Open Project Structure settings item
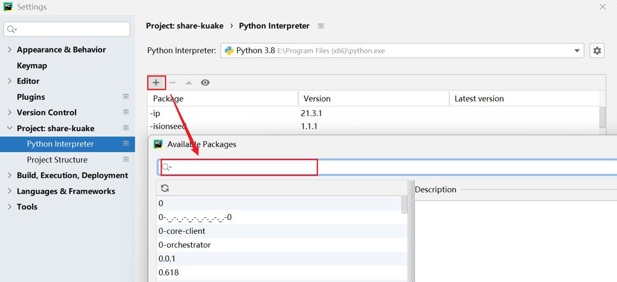This screenshot has width=617, height=282. 57,159
